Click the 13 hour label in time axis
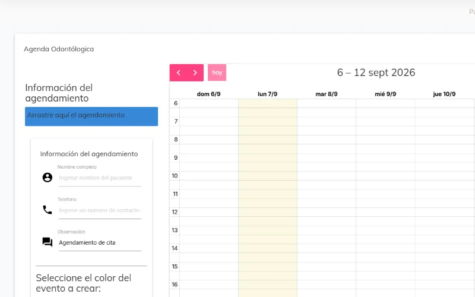The width and height of the screenshot is (475, 297). click(x=175, y=230)
